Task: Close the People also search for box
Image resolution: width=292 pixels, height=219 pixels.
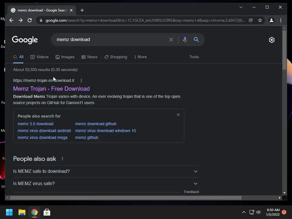Action: pyautogui.click(x=178, y=115)
